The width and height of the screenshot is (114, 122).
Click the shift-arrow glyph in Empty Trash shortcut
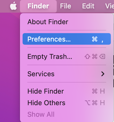coord(87,57)
